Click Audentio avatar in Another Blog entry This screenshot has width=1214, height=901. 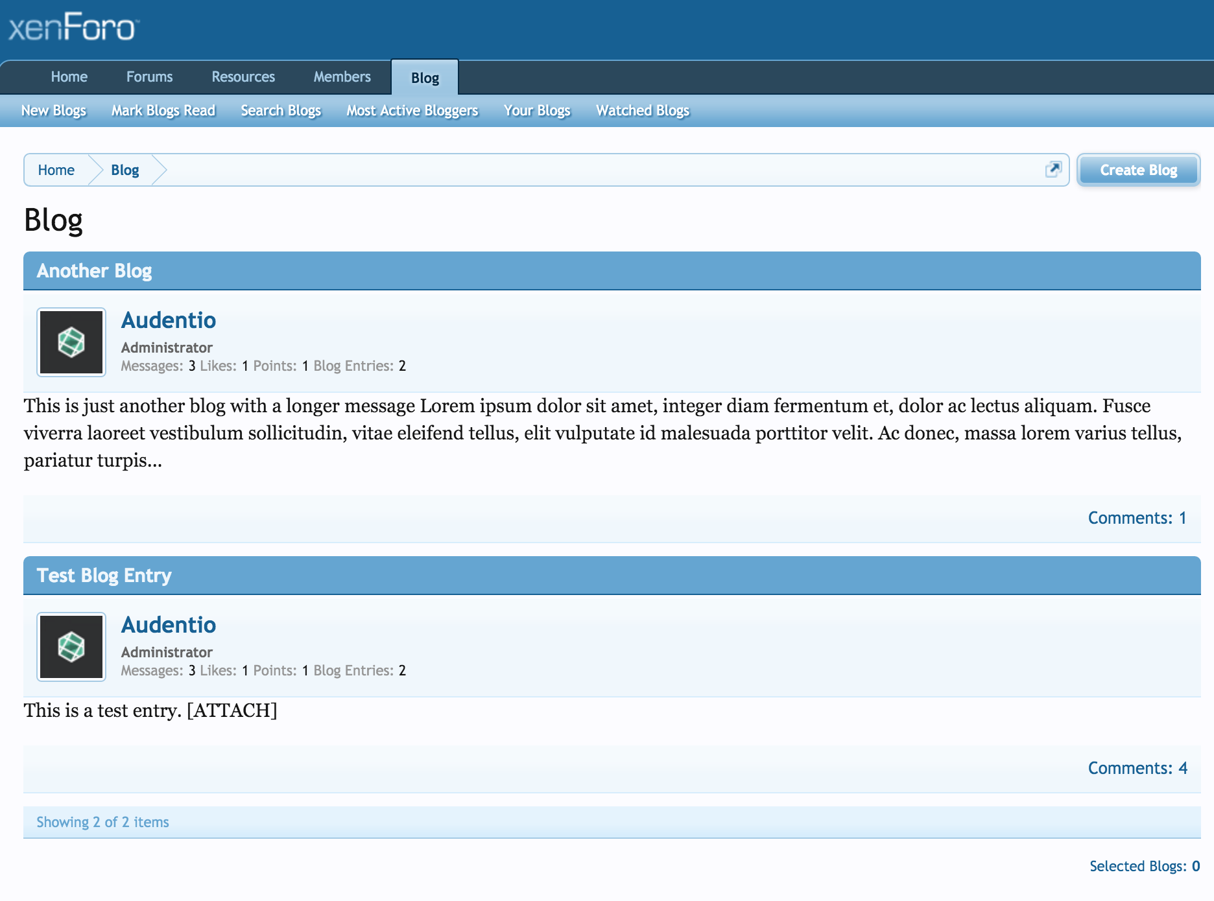click(71, 342)
